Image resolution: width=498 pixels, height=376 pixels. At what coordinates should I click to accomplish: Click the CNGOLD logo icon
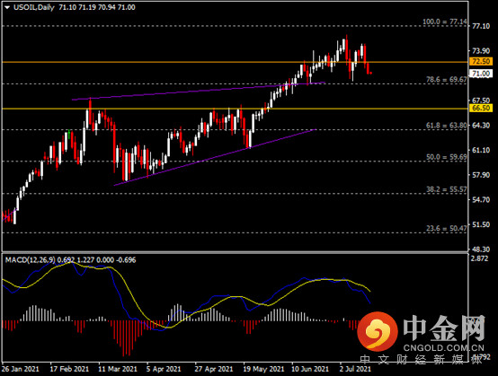pyautogui.click(x=377, y=331)
